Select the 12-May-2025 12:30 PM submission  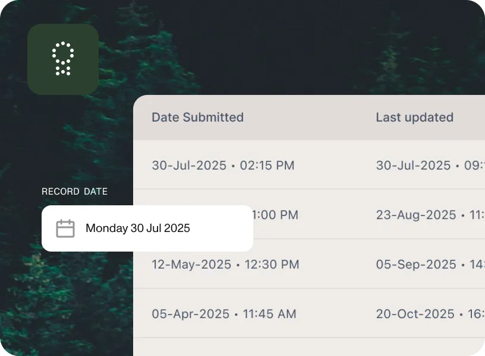coord(224,265)
